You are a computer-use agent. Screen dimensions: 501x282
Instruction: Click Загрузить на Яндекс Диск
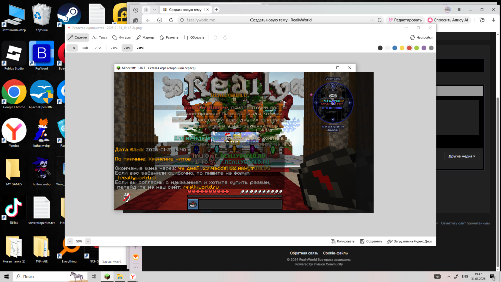click(x=410, y=241)
